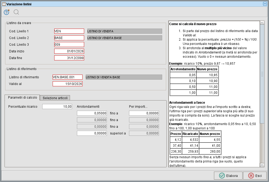The height and width of the screenshot is (182, 269).
Task: Click table cell 236,30 in Prezzo column
Action: (176, 152)
